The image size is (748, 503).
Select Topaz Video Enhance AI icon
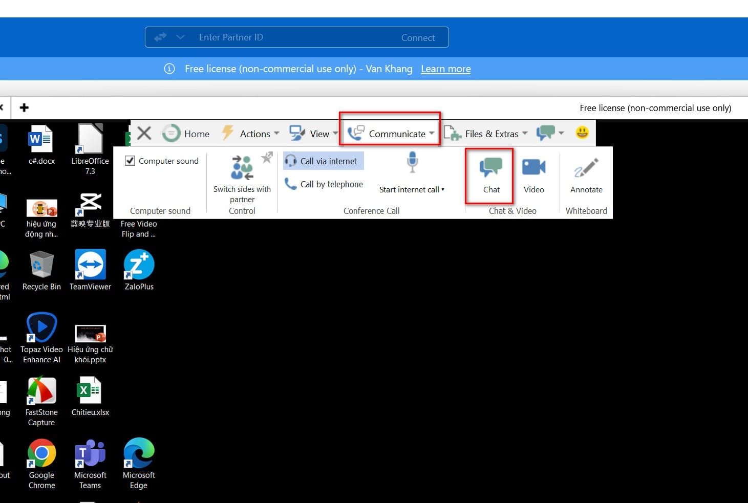[41, 338]
